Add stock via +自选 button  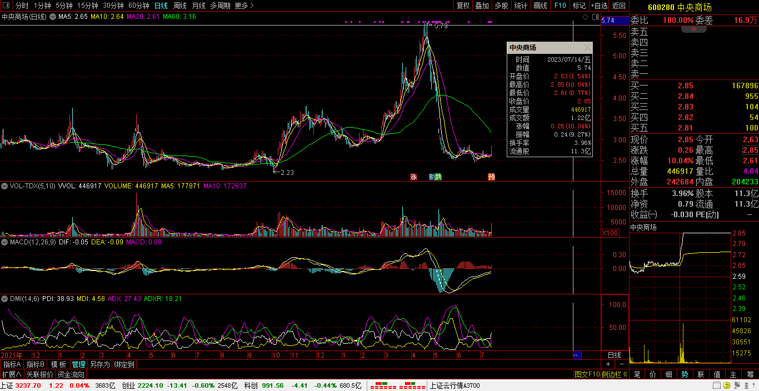599,6
